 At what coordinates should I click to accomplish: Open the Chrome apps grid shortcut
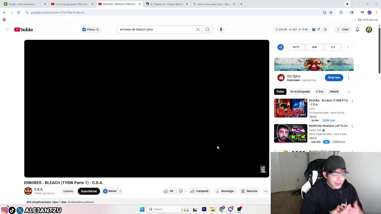click(4, 20)
